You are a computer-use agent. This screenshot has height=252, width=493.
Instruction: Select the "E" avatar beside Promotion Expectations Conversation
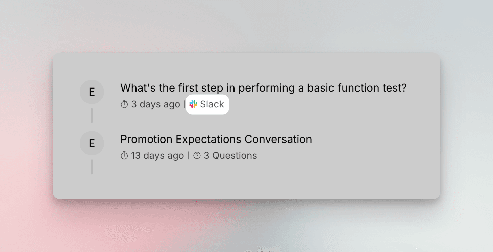[x=92, y=143]
